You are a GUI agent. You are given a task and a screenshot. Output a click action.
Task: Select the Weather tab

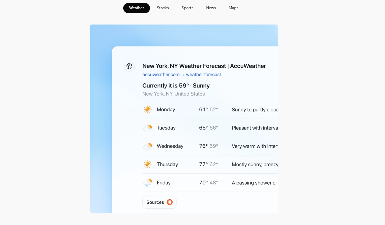137,8
